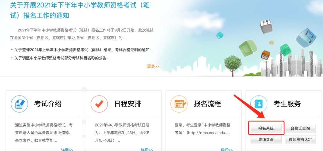This screenshot has height=151, width=323.
Task: Open the 教师资格认定 button
Action: pos(300,139)
